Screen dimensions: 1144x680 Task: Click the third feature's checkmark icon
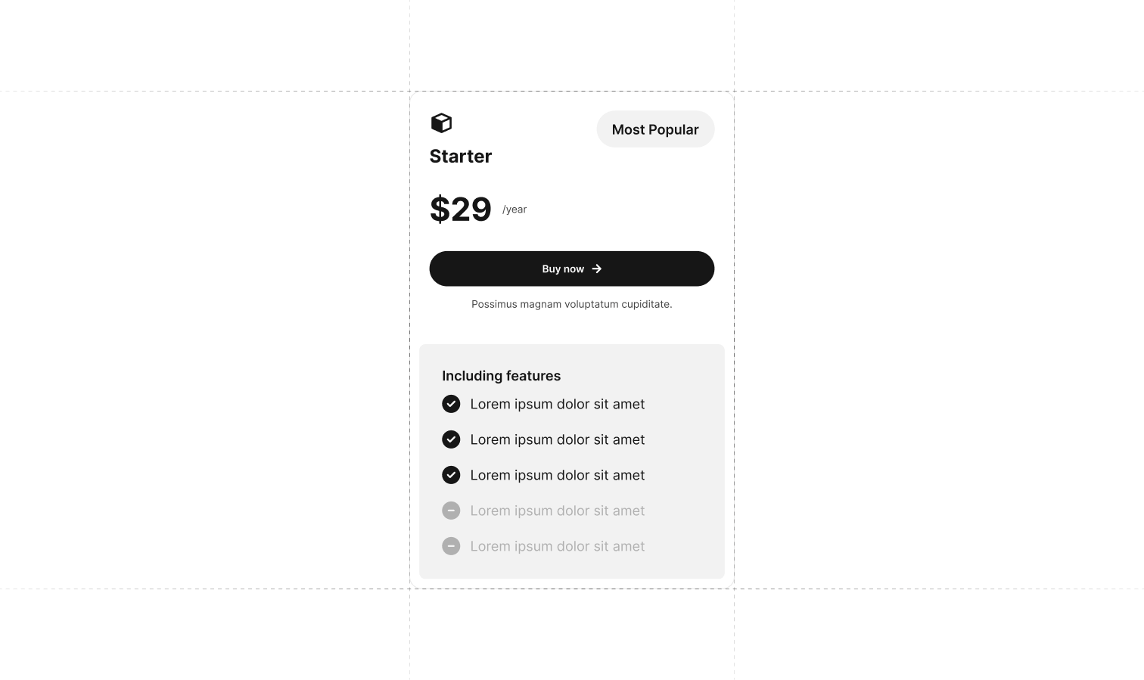(451, 475)
